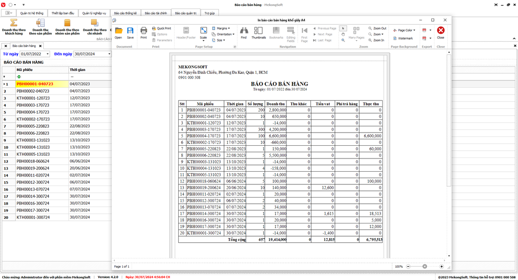
Task: Switch to Báo cáo tài chính tab
Action: point(155,13)
